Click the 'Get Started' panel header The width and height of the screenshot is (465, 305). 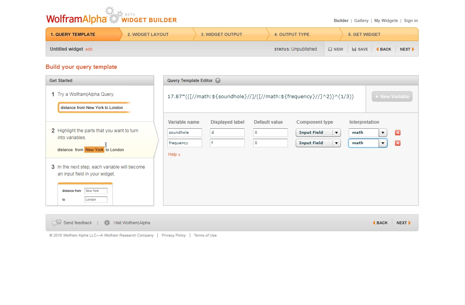[100, 80]
